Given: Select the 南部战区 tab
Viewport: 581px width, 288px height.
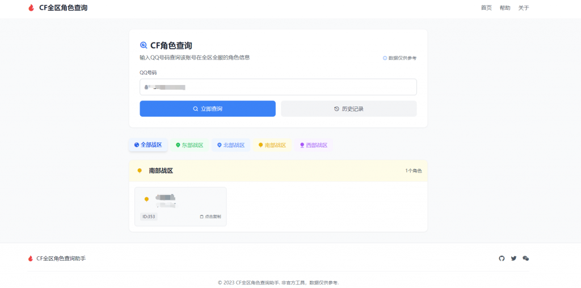Looking at the screenshot, I should tap(272, 145).
